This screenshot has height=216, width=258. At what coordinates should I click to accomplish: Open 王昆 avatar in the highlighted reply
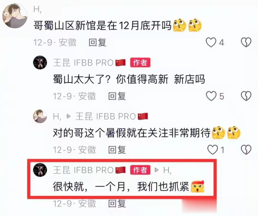[x=40, y=170]
